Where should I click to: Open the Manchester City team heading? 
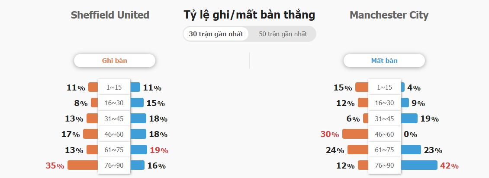pos(389,15)
